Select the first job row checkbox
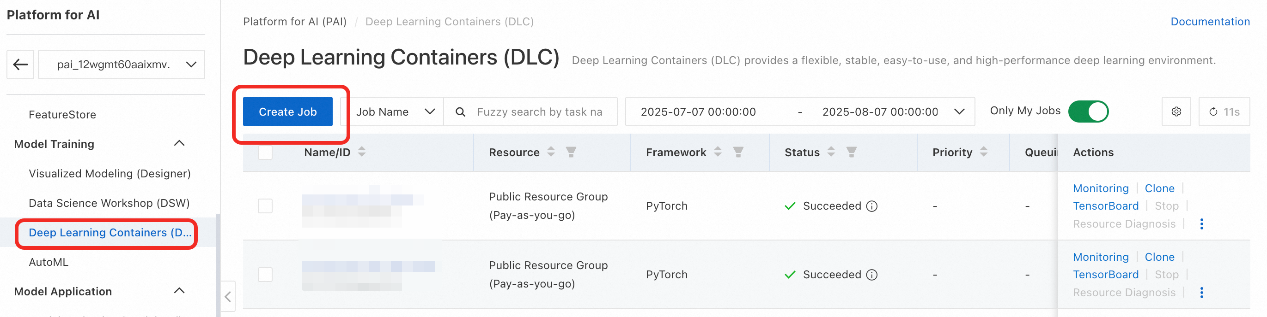Image resolution: width=1267 pixels, height=317 pixels. coord(265,206)
